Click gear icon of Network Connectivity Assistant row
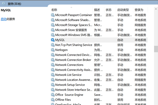158x105 pixels. click(52, 70)
